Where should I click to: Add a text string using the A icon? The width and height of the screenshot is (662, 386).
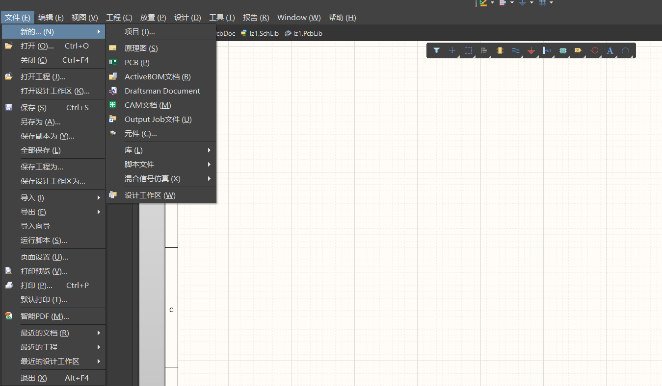[610, 50]
